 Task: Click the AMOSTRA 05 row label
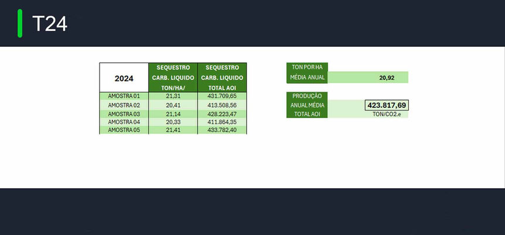(124, 130)
